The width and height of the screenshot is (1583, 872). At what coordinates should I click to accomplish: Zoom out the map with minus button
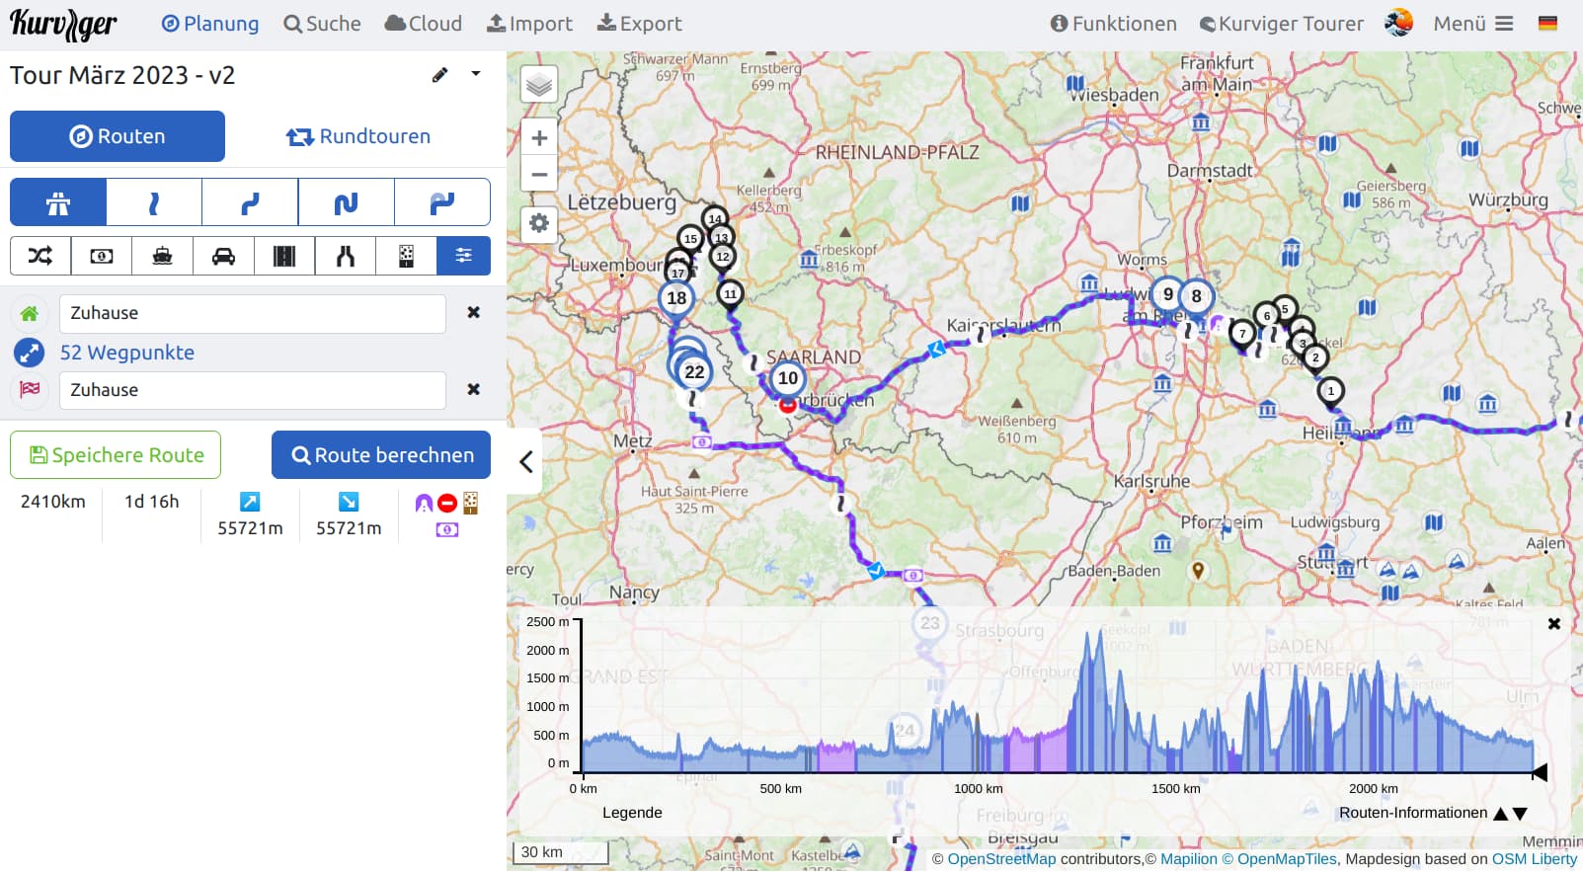click(x=539, y=174)
